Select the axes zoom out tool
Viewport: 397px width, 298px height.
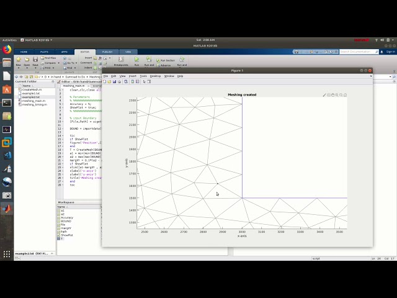point(341,95)
